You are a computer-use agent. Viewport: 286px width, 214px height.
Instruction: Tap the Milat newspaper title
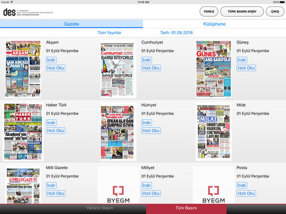(x=241, y=105)
